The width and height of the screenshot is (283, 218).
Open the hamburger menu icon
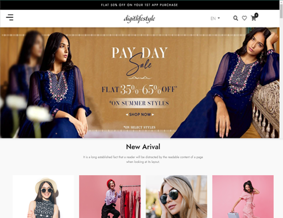click(x=10, y=17)
